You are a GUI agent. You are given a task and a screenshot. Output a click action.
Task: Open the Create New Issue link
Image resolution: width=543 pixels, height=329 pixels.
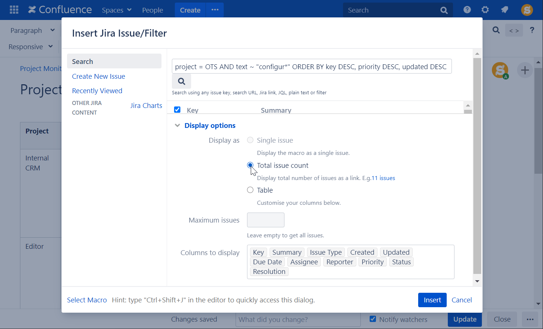point(98,76)
